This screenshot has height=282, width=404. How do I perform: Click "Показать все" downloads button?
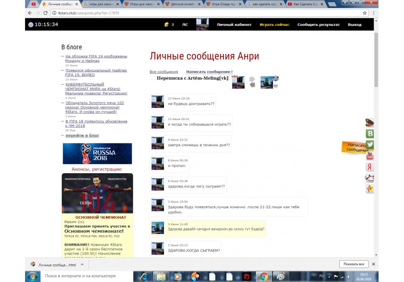click(354, 264)
